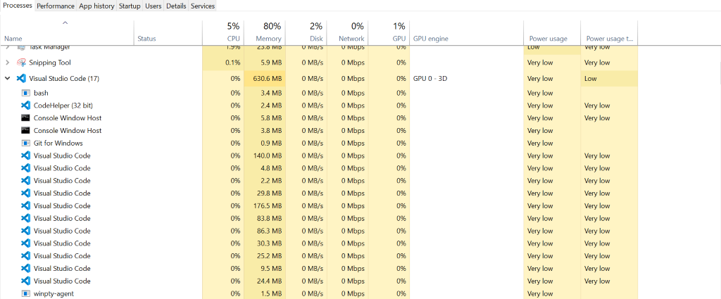Open the Services tab
This screenshot has width=721, height=299.
point(203,6)
